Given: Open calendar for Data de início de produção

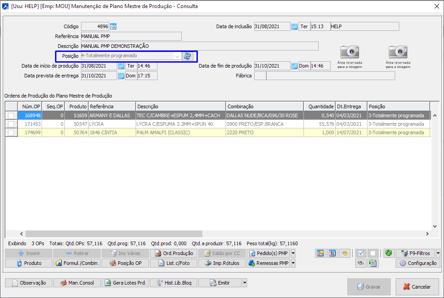Looking at the screenshot, I should (x=121, y=66).
